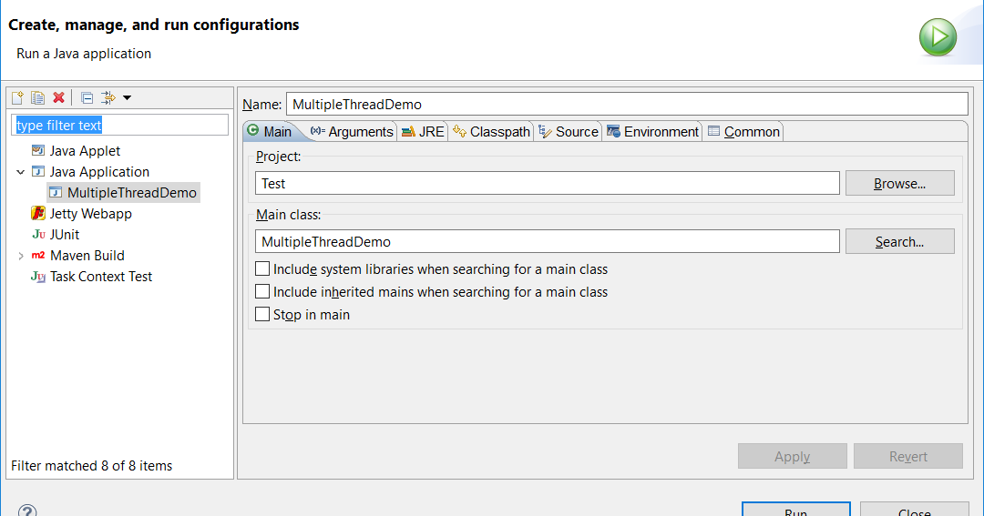Duplicate the selected launch configuration
The image size is (984, 516).
point(37,97)
